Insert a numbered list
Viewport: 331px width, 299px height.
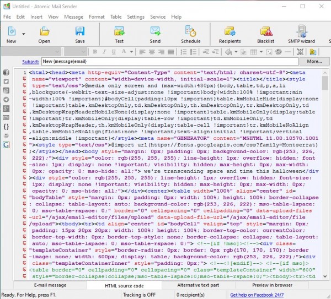click(184, 52)
